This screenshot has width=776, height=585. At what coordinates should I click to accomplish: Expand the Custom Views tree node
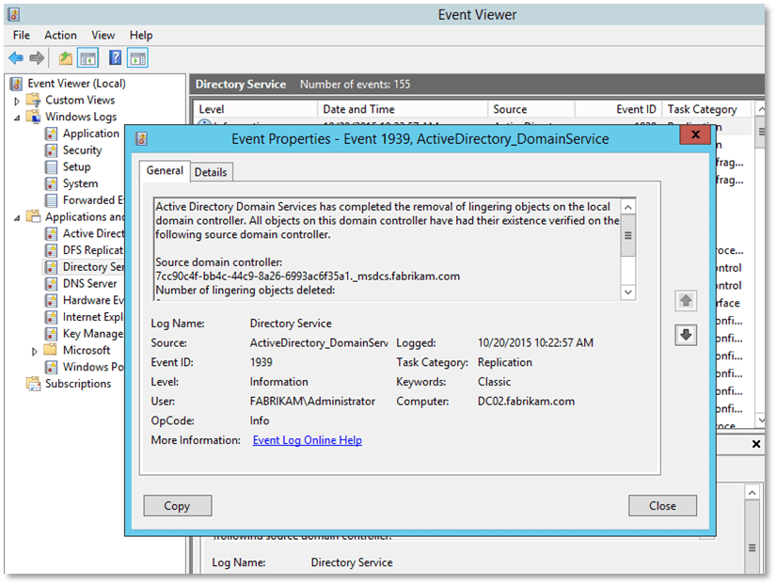17,101
